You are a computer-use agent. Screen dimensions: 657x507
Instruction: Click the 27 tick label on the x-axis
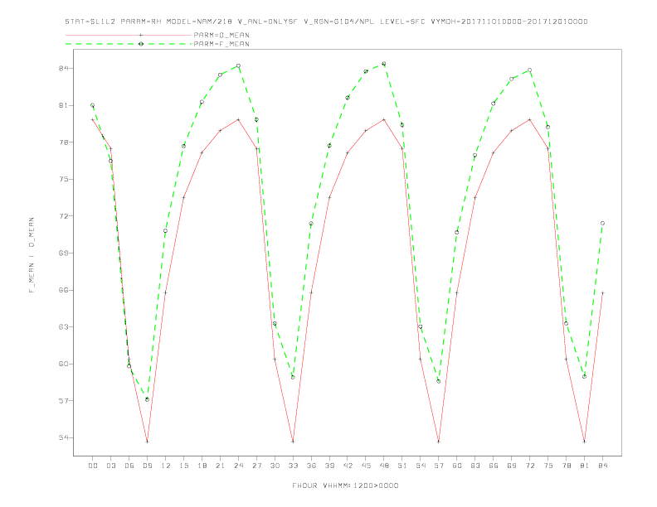tap(256, 466)
